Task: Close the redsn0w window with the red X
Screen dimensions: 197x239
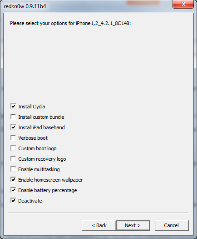Action: point(183,4)
